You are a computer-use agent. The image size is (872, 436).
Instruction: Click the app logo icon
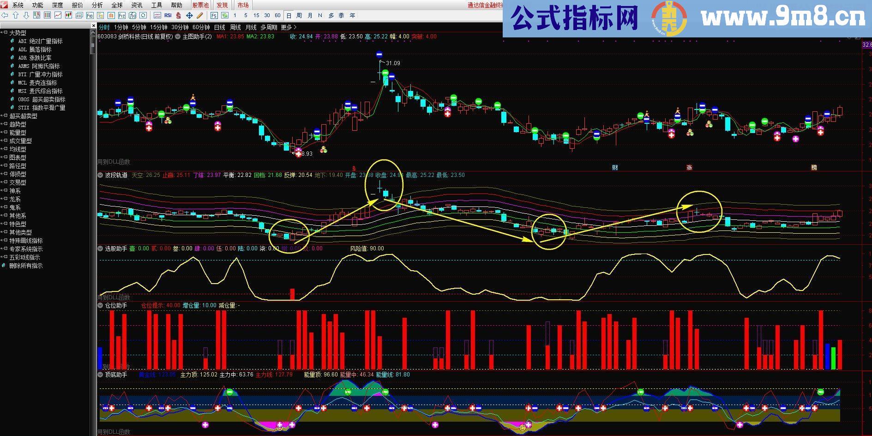click(x=4, y=5)
